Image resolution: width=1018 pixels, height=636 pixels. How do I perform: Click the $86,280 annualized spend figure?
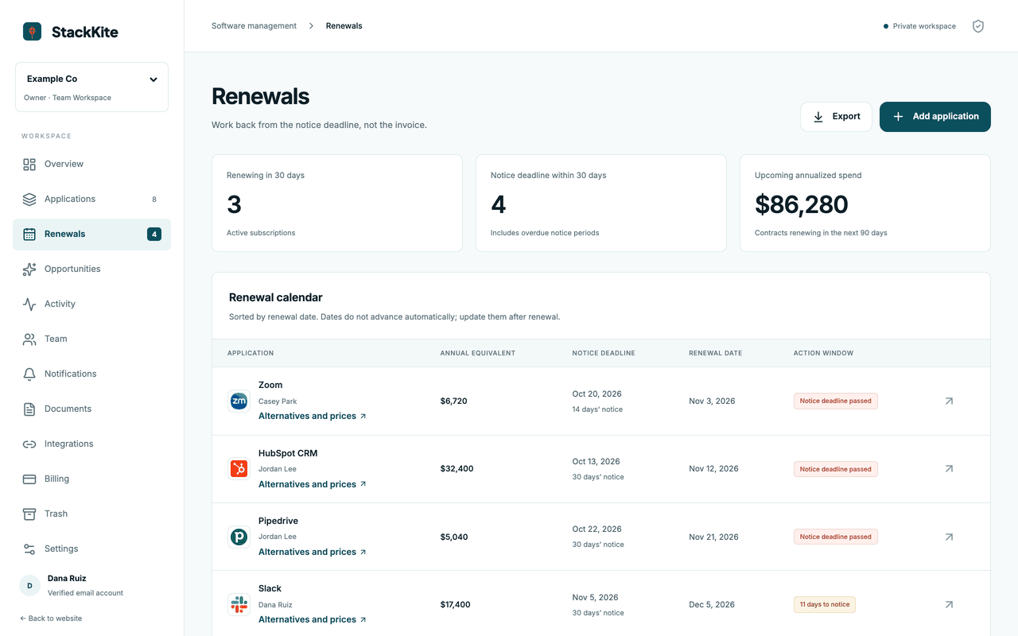(x=802, y=205)
